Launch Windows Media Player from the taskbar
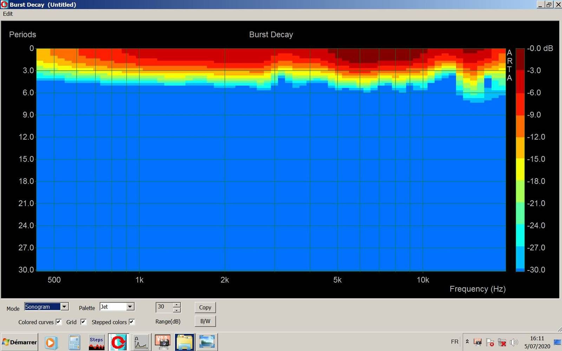This screenshot has height=351, width=562. (x=51, y=342)
